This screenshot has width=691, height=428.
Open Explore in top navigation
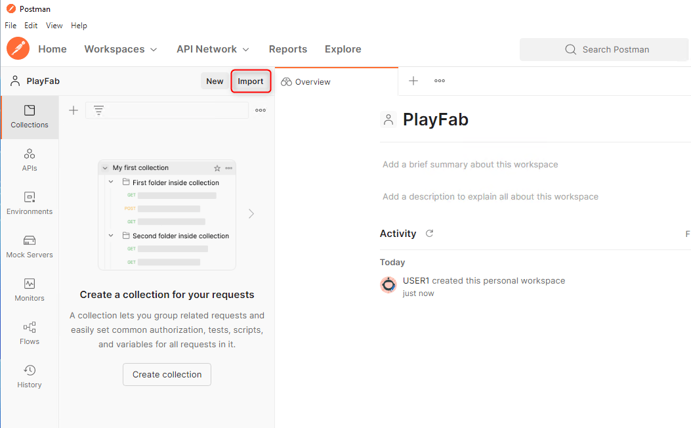pyautogui.click(x=343, y=49)
